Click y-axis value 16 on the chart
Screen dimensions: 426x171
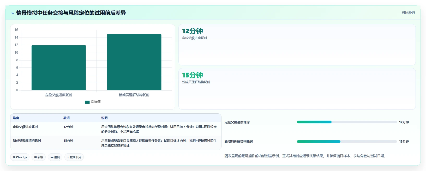[16, 30]
